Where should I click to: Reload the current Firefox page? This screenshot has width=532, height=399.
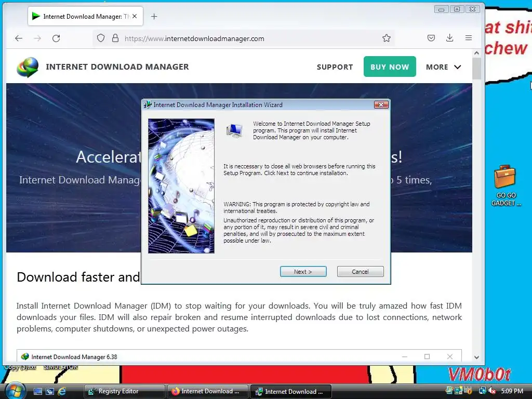tap(56, 38)
